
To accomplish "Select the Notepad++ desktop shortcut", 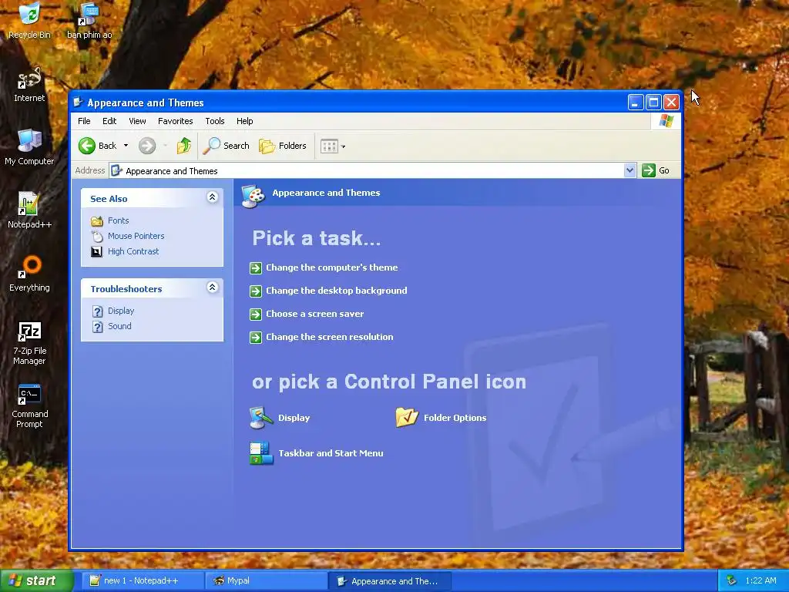I will click(29, 210).
